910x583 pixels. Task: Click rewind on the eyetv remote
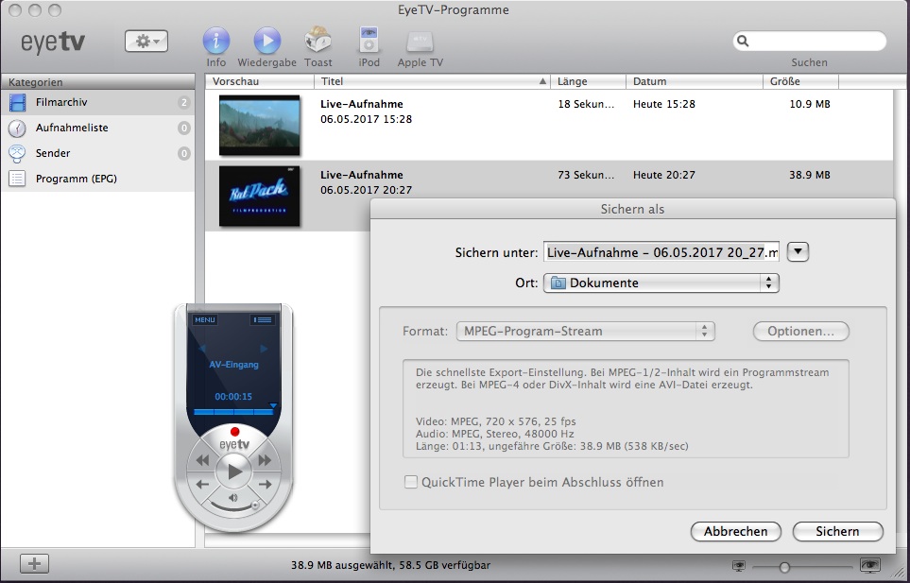coord(202,460)
